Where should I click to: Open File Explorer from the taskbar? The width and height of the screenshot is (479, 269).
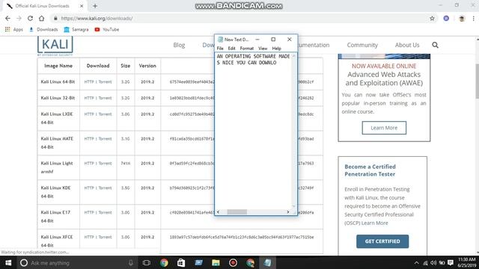click(x=216, y=262)
